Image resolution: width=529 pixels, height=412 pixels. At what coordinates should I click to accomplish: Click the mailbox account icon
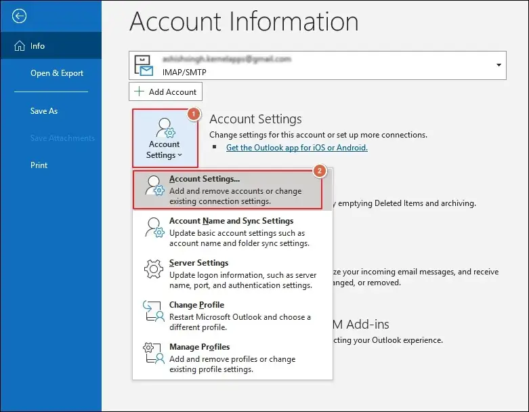click(x=144, y=66)
